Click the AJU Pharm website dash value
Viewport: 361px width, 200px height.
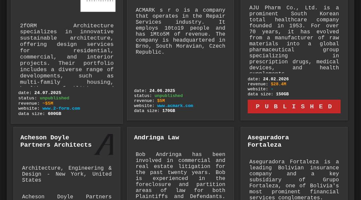272,89
